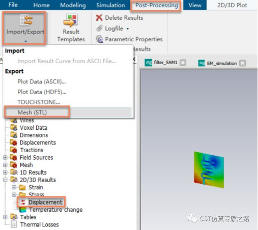Open Parametric Properties gear icon
This screenshot has height=230, width=258.
point(99,39)
